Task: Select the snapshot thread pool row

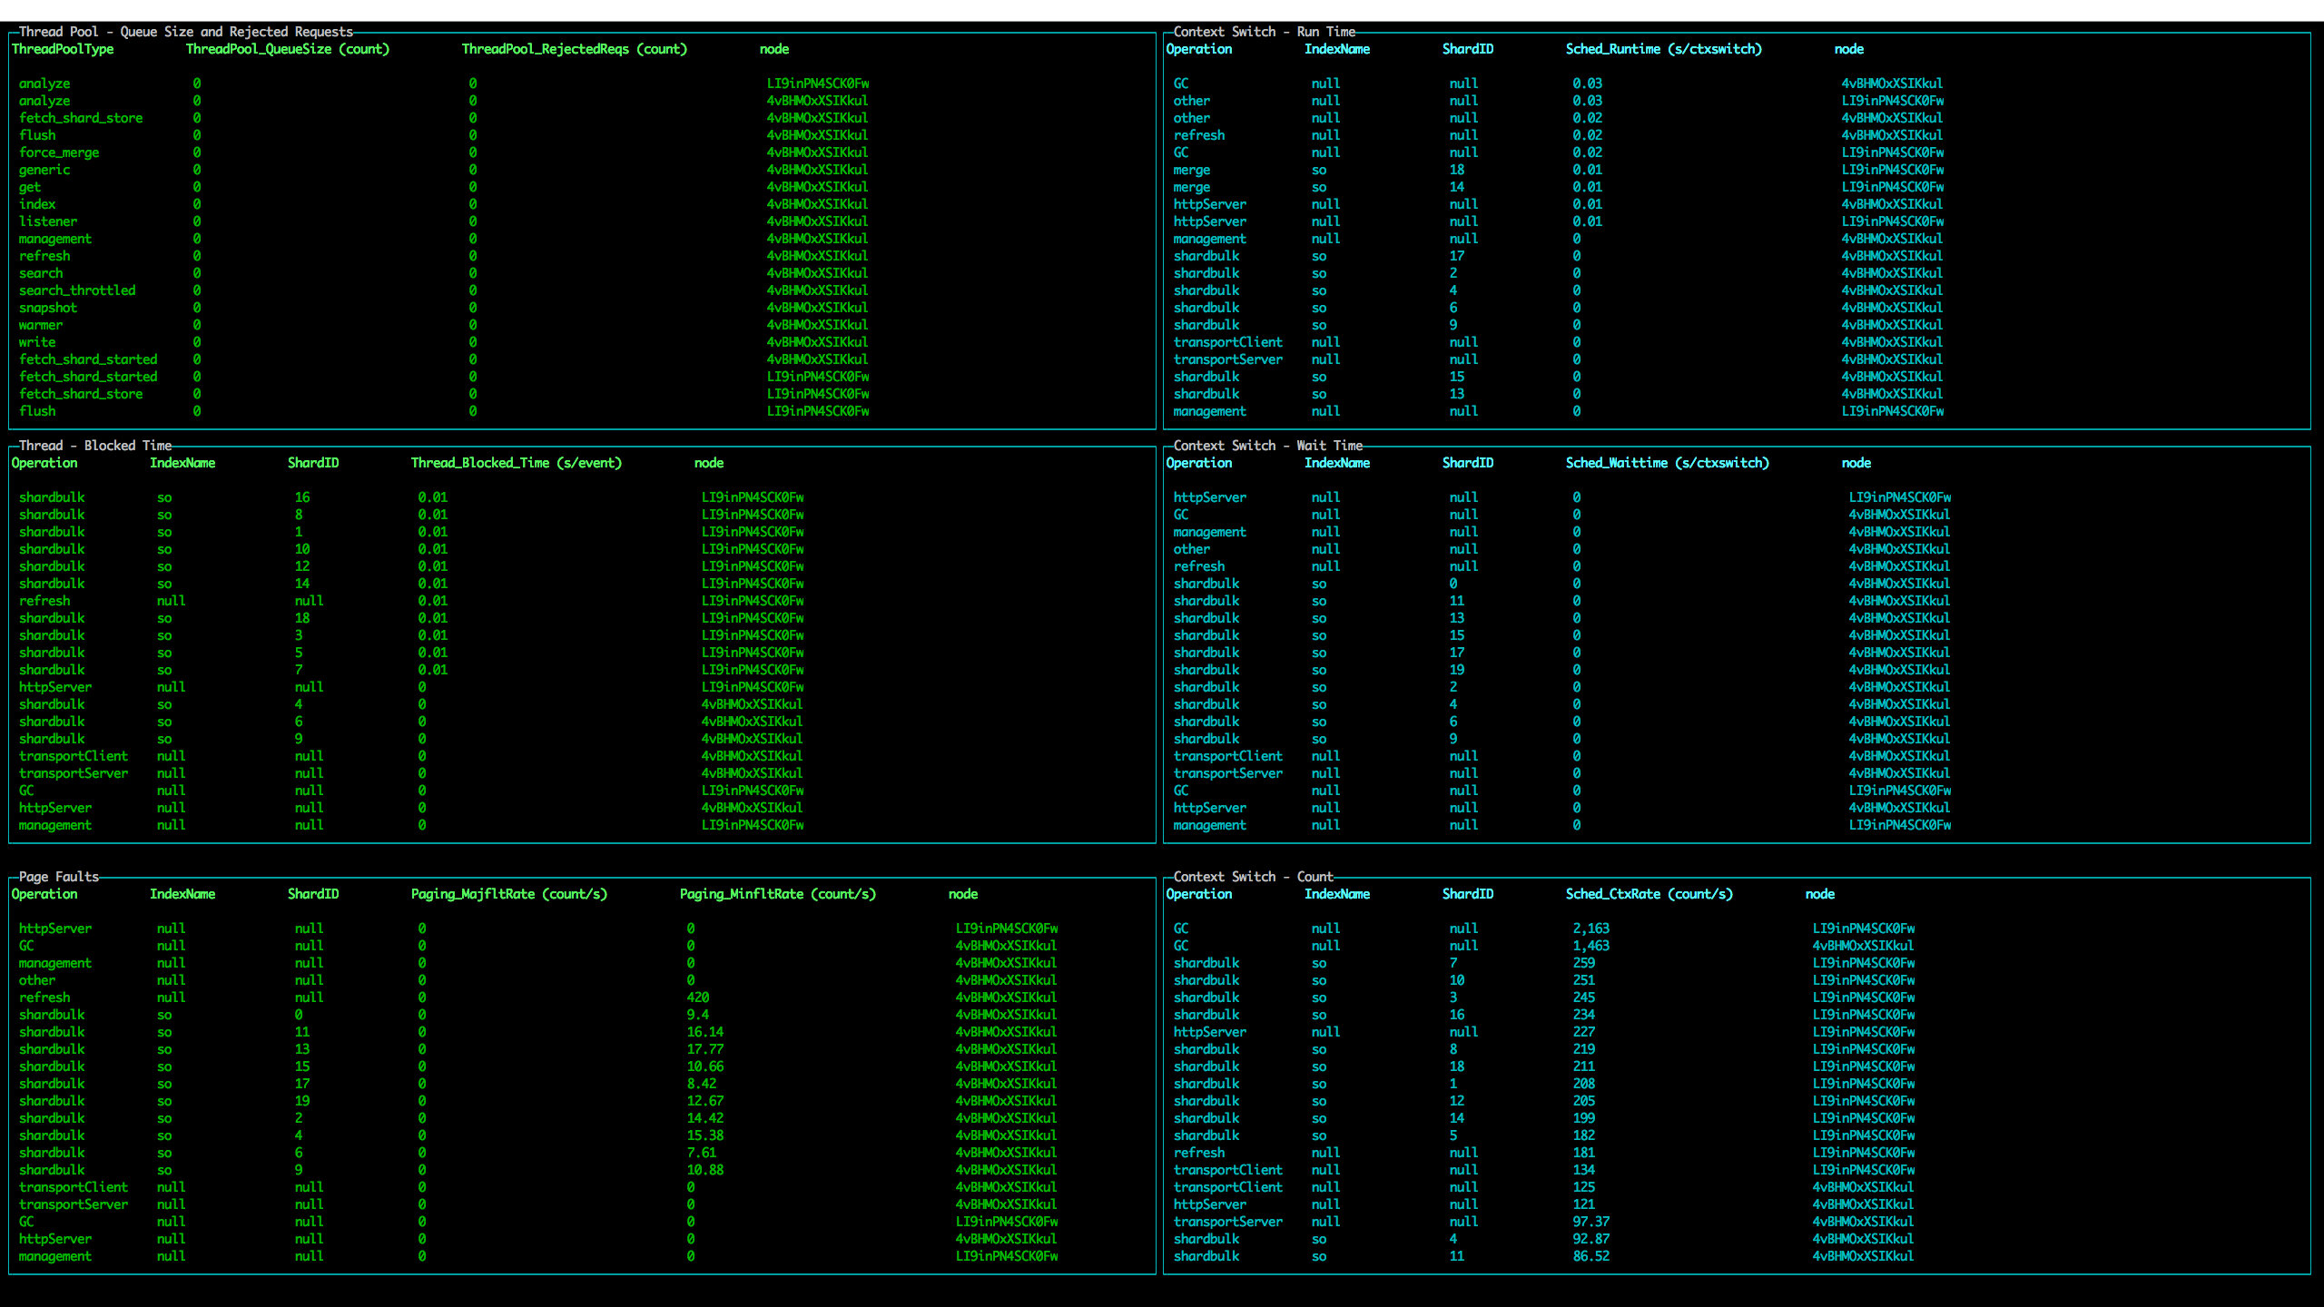Action: [x=48, y=308]
